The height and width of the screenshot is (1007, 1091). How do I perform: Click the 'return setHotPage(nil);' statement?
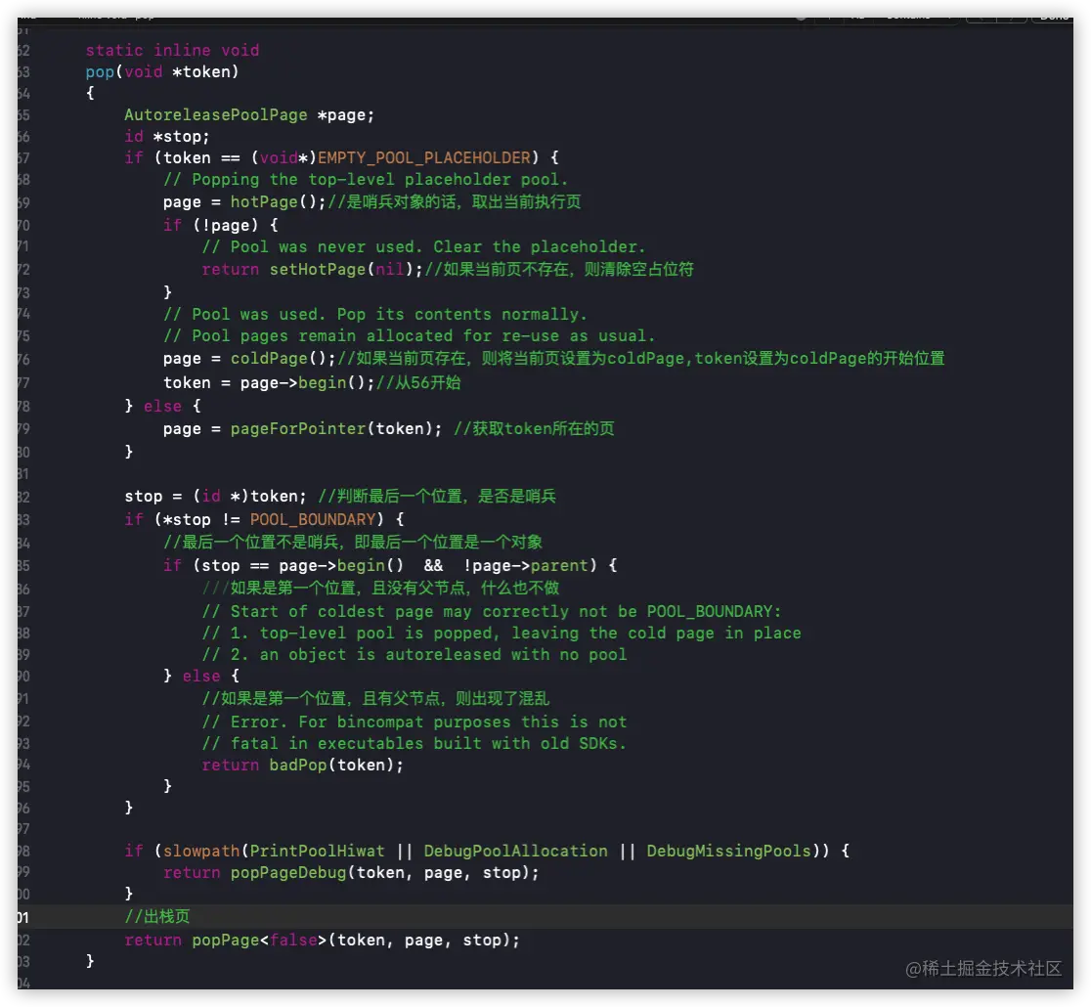pos(313,269)
